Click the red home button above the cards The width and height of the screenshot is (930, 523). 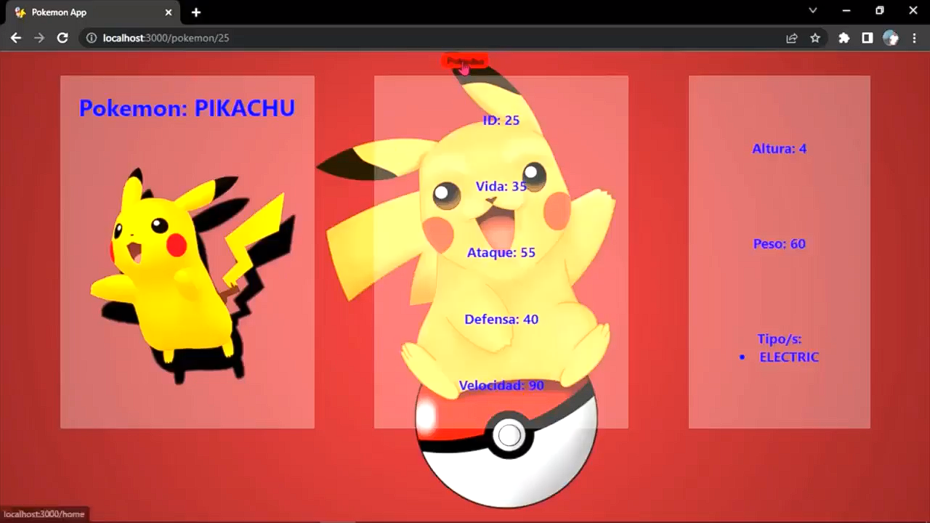[463, 62]
